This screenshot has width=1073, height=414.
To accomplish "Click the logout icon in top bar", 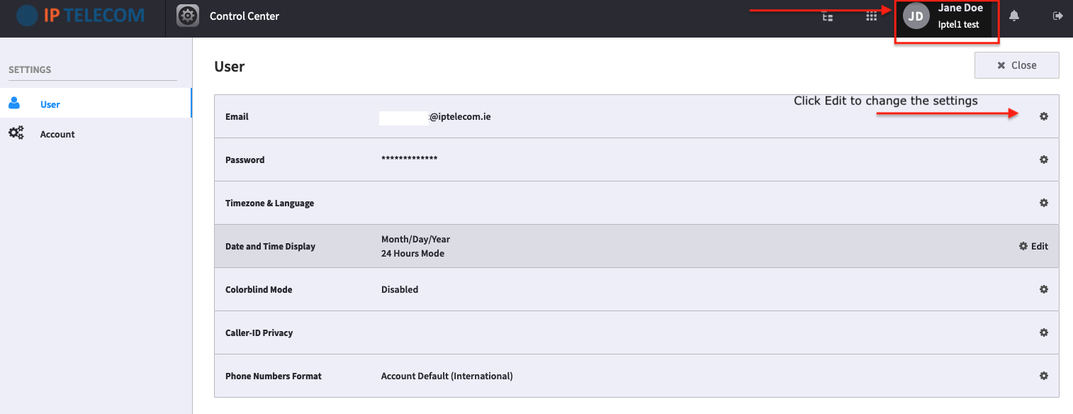I will pos(1058,16).
